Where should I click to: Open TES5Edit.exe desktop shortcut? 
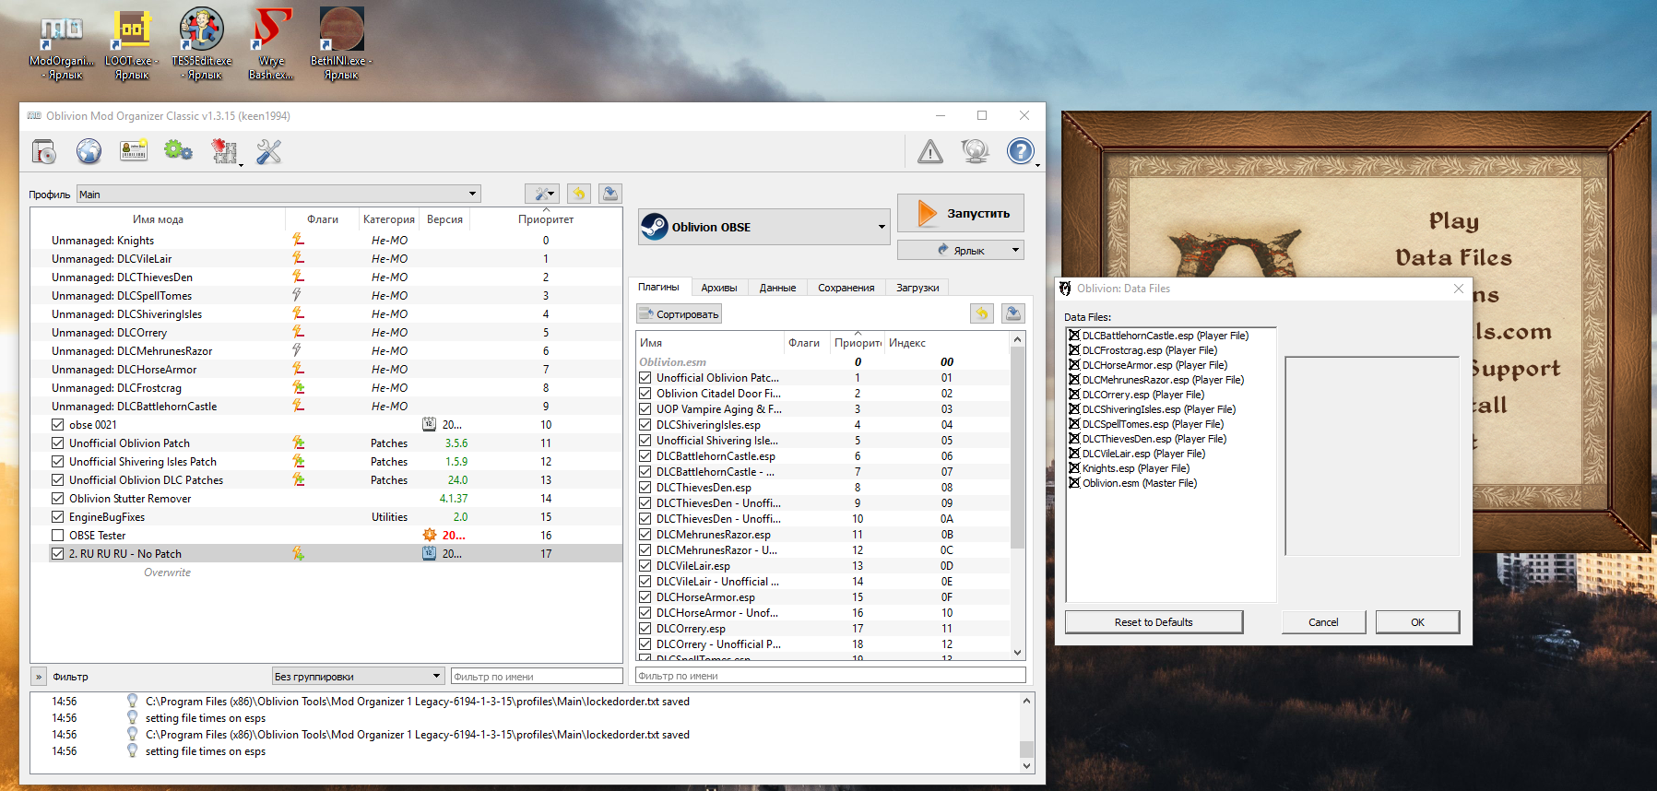tap(201, 44)
